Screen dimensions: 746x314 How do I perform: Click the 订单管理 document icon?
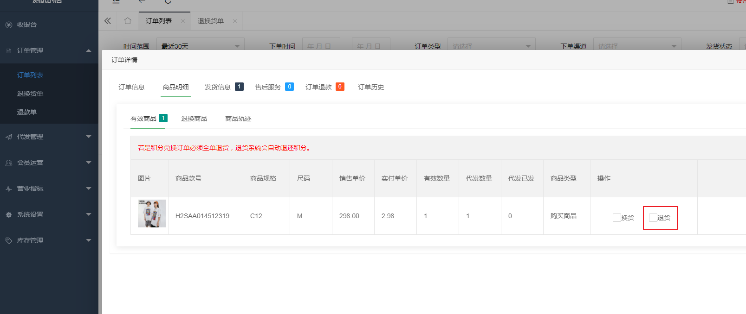(x=9, y=51)
